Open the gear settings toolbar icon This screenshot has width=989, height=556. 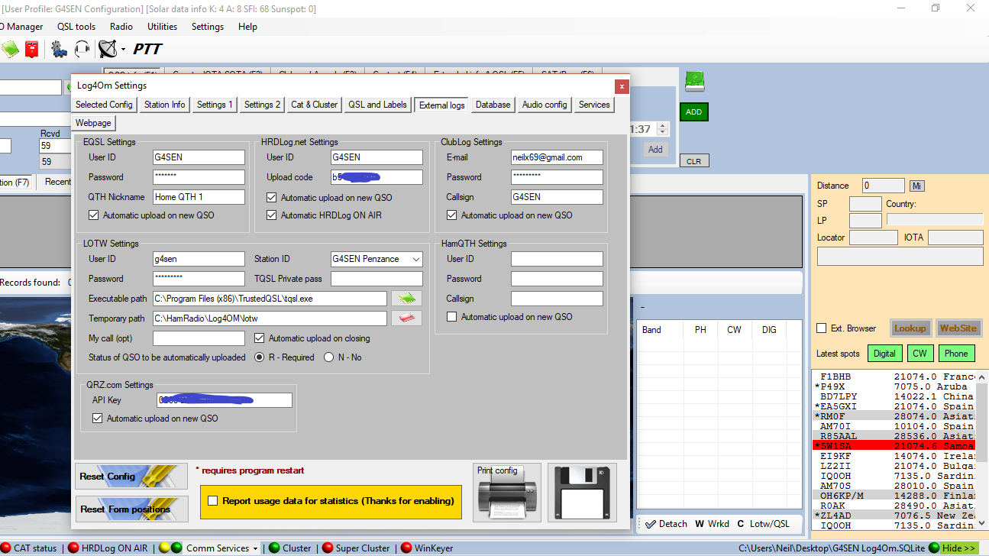click(59, 50)
